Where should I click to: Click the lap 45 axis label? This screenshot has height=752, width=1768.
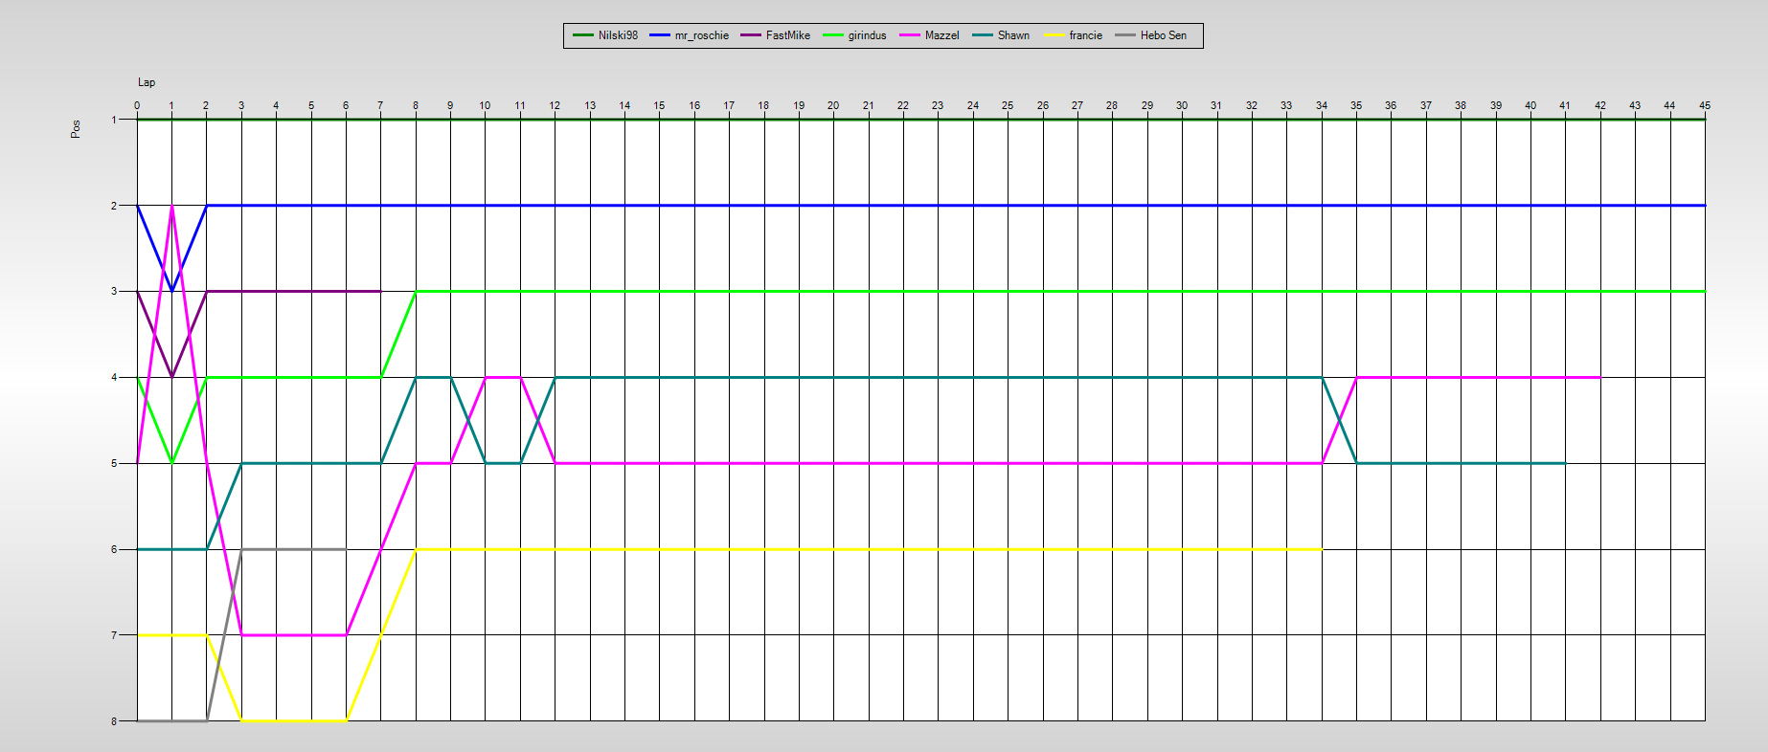tap(1705, 105)
